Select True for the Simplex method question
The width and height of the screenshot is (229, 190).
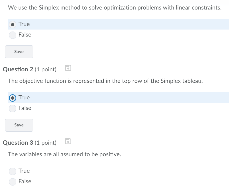(12, 24)
